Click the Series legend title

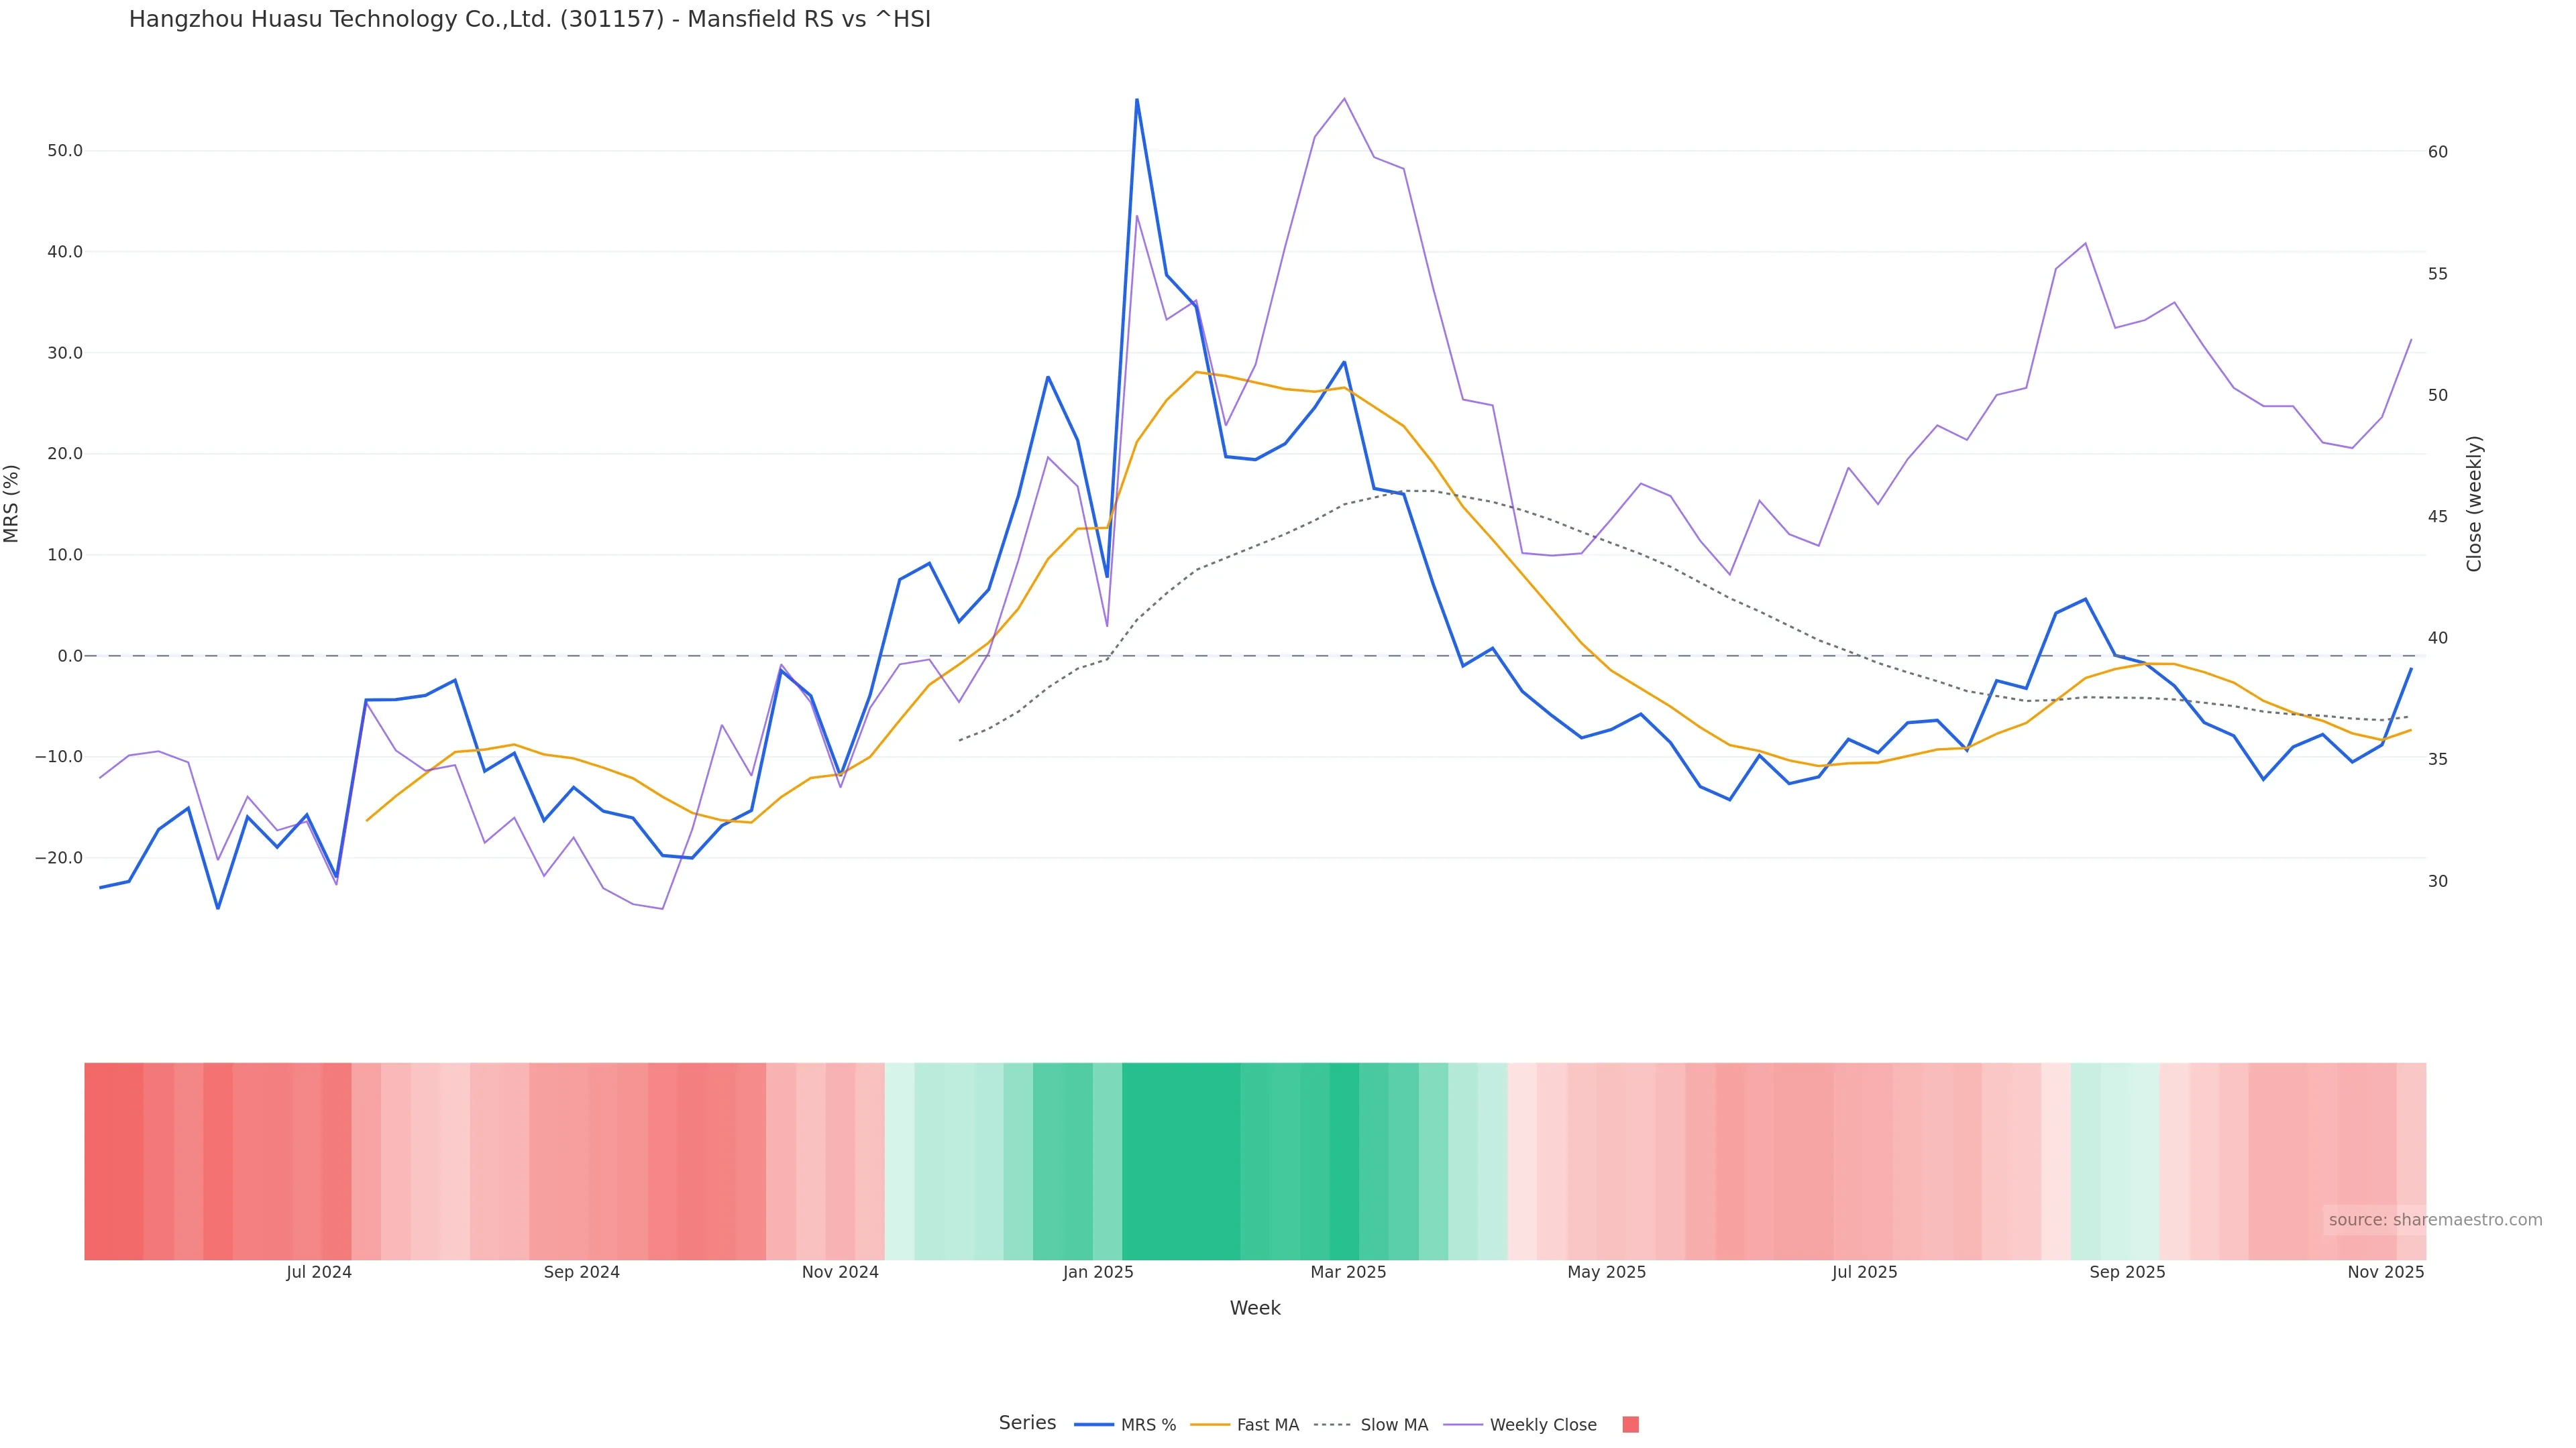pyautogui.click(x=1027, y=1423)
